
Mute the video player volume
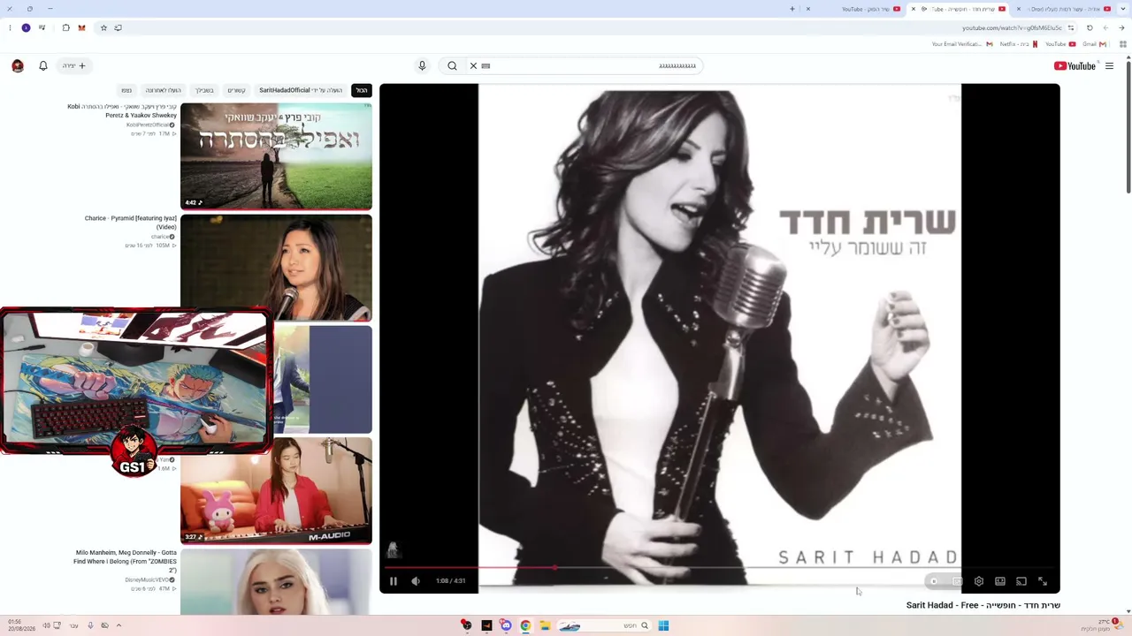point(416,581)
